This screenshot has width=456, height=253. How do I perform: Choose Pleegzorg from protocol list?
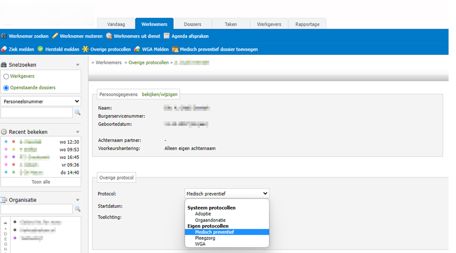coord(205,238)
